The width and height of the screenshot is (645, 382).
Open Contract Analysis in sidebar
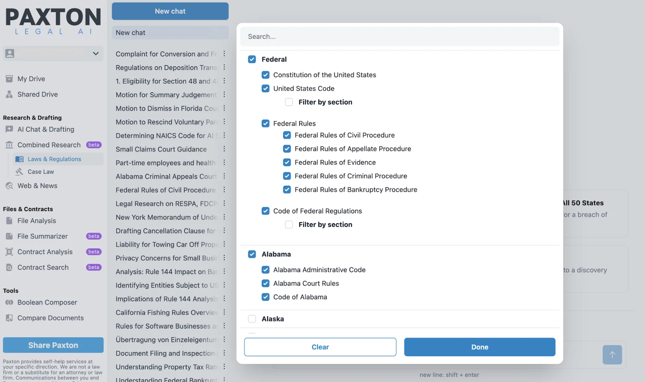click(x=45, y=252)
